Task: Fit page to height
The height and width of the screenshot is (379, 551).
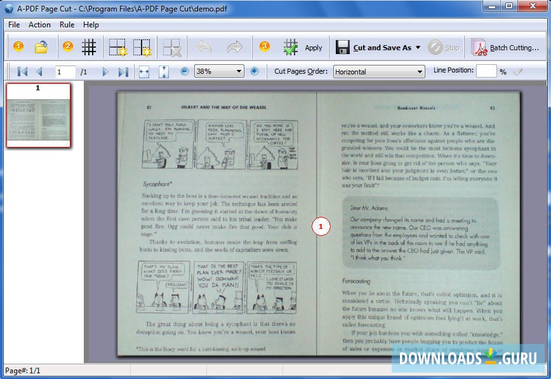Action: [163, 72]
